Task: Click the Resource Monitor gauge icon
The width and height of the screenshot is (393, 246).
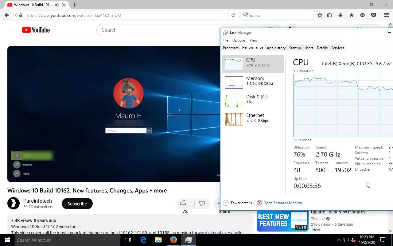Action: coord(259,203)
